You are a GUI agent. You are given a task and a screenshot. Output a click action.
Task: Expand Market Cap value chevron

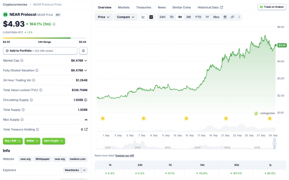tap(86, 61)
